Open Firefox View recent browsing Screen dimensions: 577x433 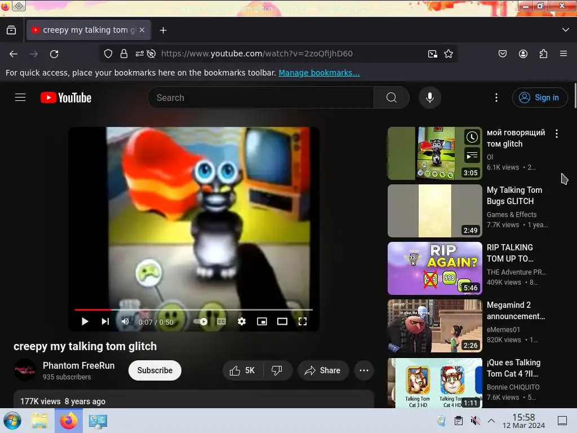pos(11,30)
